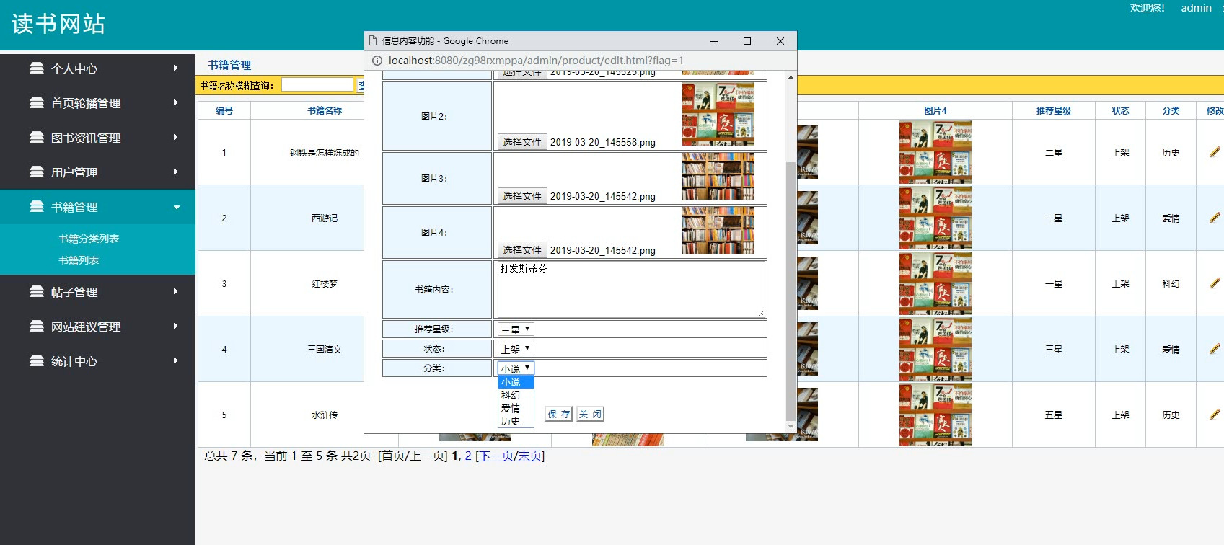This screenshot has width=1224, height=545.
Task: Click 选择文件 button for 图片2
Action: pyautogui.click(x=521, y=142)
